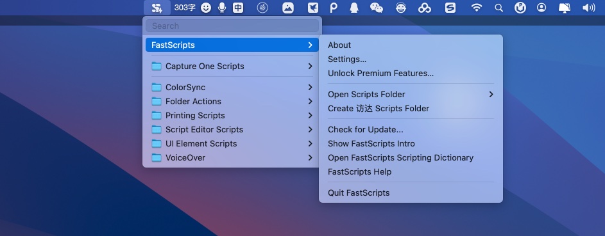Click the VoiceOver folder icon
The image size is (605, 236).
click(157, 157)
